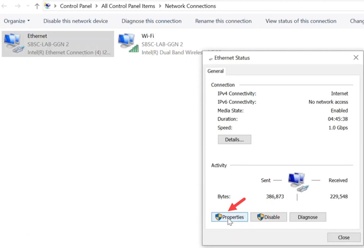Viewport: 364px width, 248px height.
Task: Click the Control Panel icon in address bar
Action: point(48,6)
